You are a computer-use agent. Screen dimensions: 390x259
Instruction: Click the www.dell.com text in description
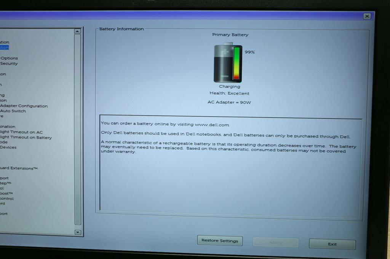tap(212, 125)
